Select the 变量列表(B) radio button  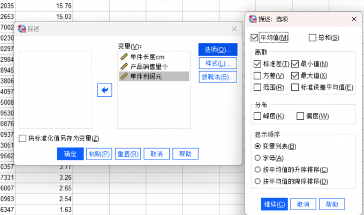tap(257, 147)
